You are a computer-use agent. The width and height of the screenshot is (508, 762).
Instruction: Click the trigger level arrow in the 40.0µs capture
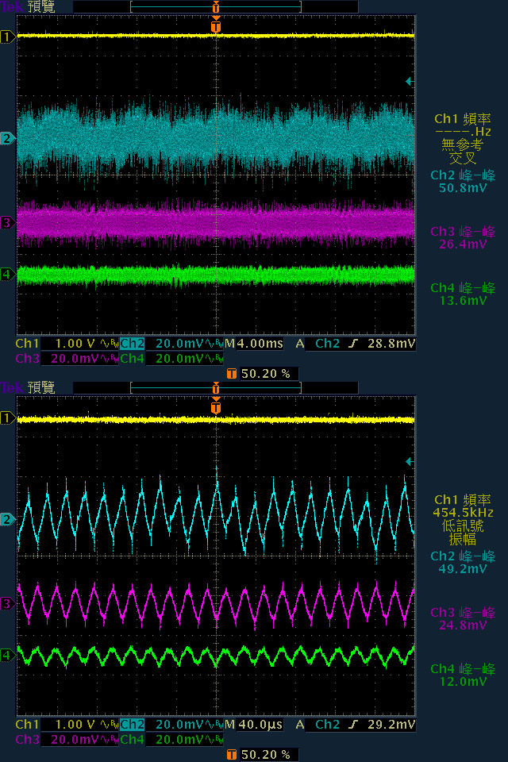pyautogui.click(x=410, y=462)
